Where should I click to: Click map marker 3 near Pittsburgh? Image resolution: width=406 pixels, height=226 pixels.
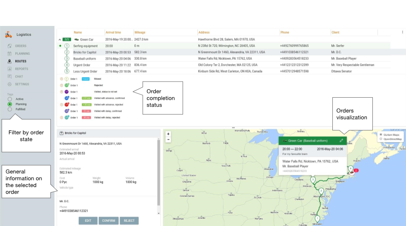pyautogui.click(x=313, y=180)
